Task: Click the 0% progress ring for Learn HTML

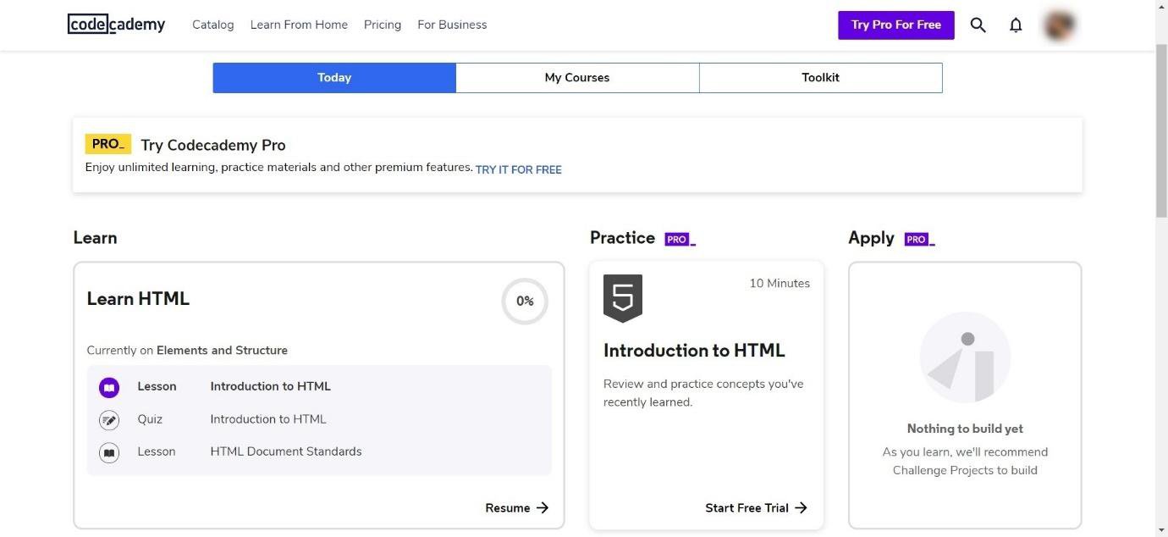Action: 525,301
